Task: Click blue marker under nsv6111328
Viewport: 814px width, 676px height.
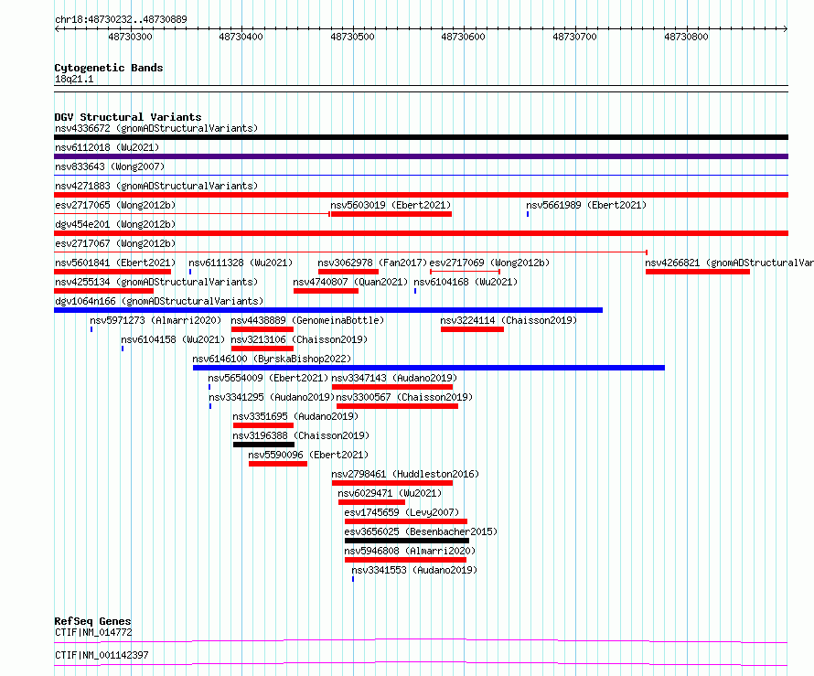Action: click(190, 272)
